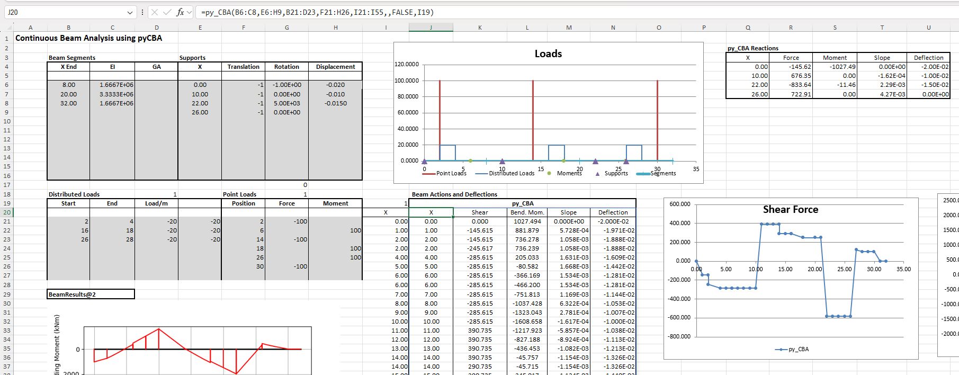Screen dimensions: 959x375
Task: Click the three-dot handle beside Name Box
Action: [142, 12]
